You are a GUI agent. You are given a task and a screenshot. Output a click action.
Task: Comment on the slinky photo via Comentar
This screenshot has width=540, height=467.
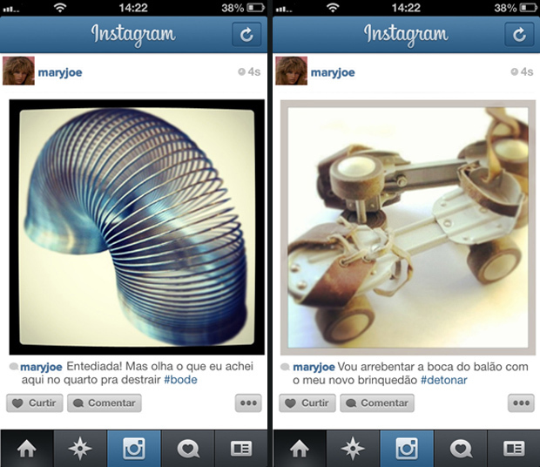105,403
